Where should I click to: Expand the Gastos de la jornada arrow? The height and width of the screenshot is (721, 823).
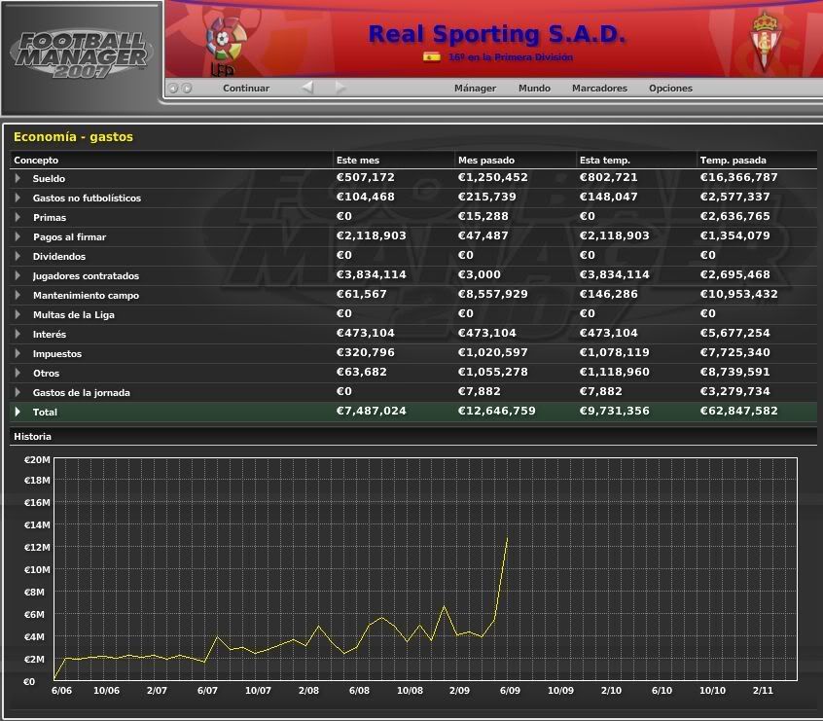coord(18,392)
